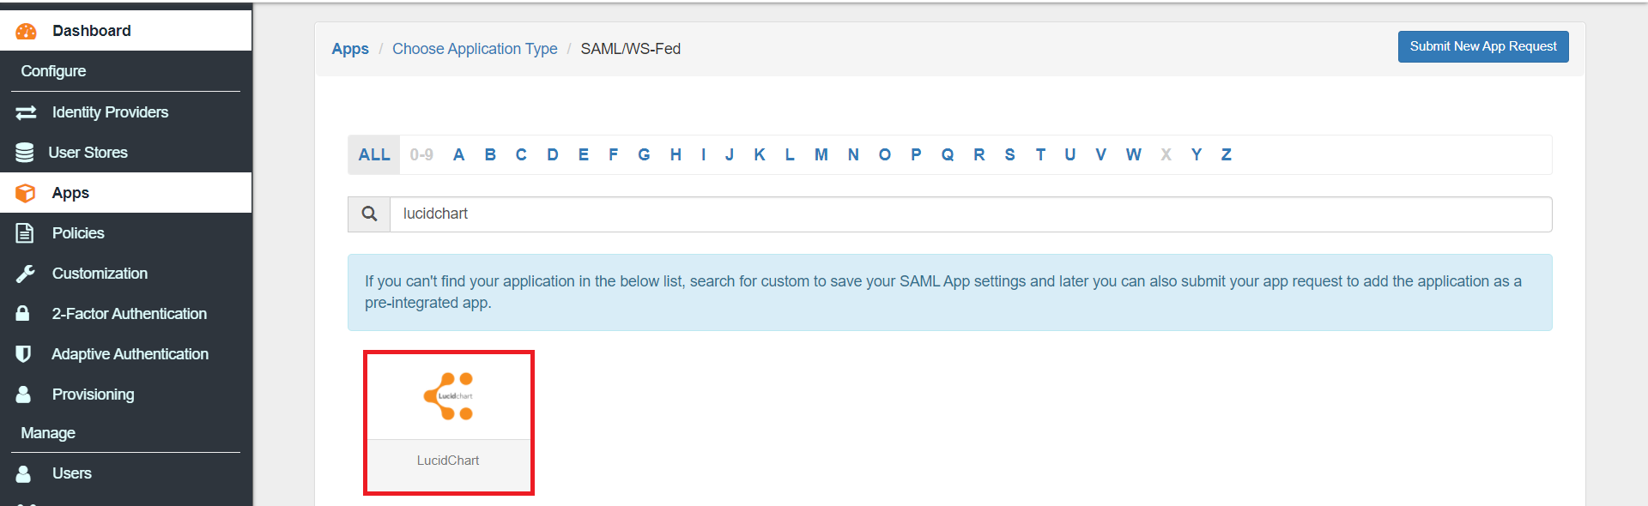The width and height of the screenshot is (1648, 506).
Task: Click Submit New App Request
Action: click(1482, 46)
